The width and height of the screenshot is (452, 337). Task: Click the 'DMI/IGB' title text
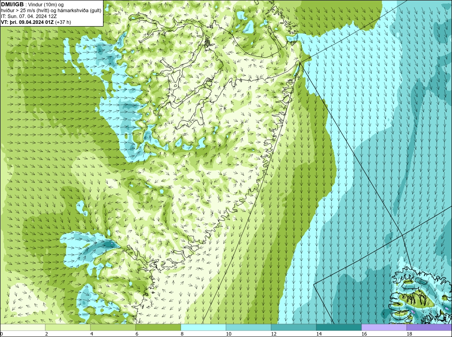tap(13, 5)
